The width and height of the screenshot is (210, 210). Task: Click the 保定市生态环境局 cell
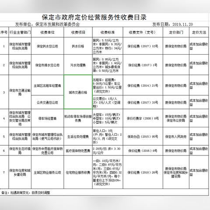click(x=20, y=150)
